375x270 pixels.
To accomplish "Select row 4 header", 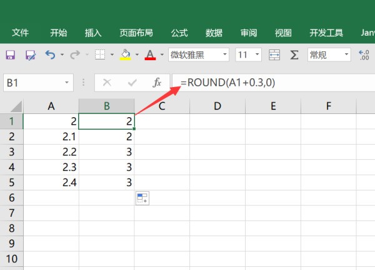I will pos(11,167).
